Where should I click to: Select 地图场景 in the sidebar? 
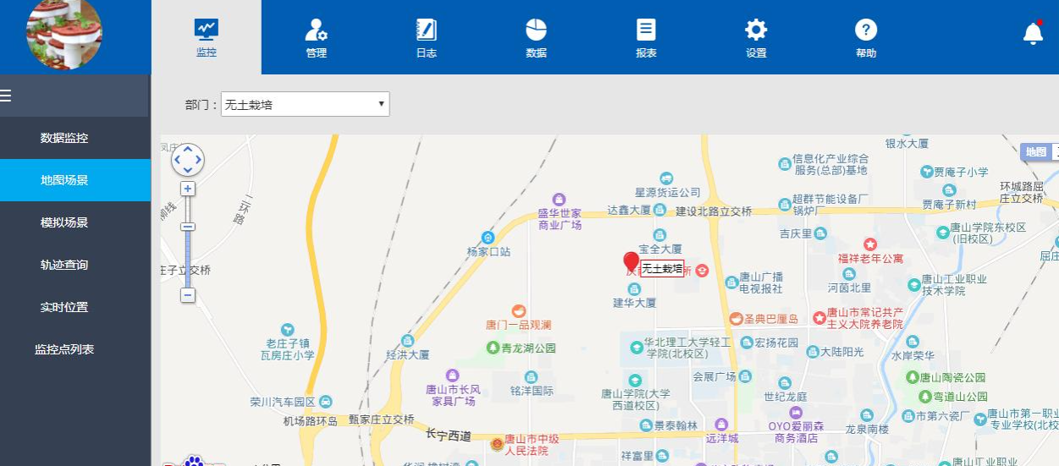[64, 180]
